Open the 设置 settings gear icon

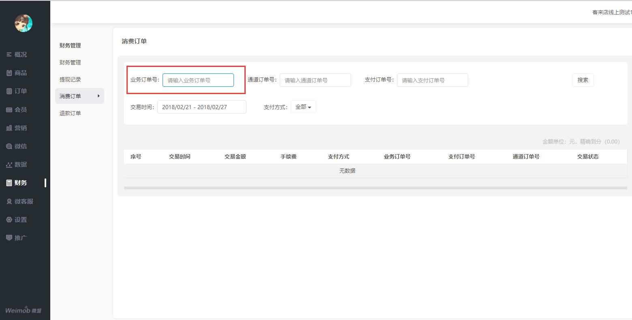pos(9,220)
